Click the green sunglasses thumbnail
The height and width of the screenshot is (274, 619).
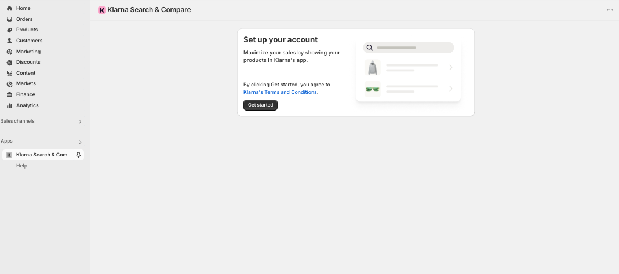373,89
